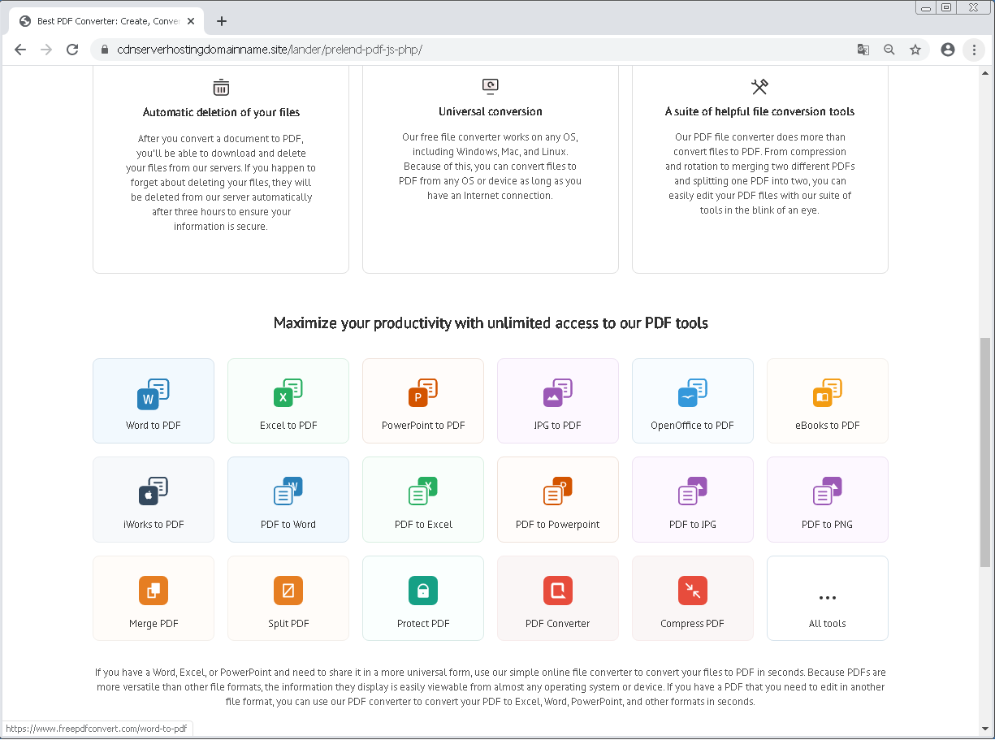
Task: Close the Best PDF Converter tab
Action: click(192, 21)
